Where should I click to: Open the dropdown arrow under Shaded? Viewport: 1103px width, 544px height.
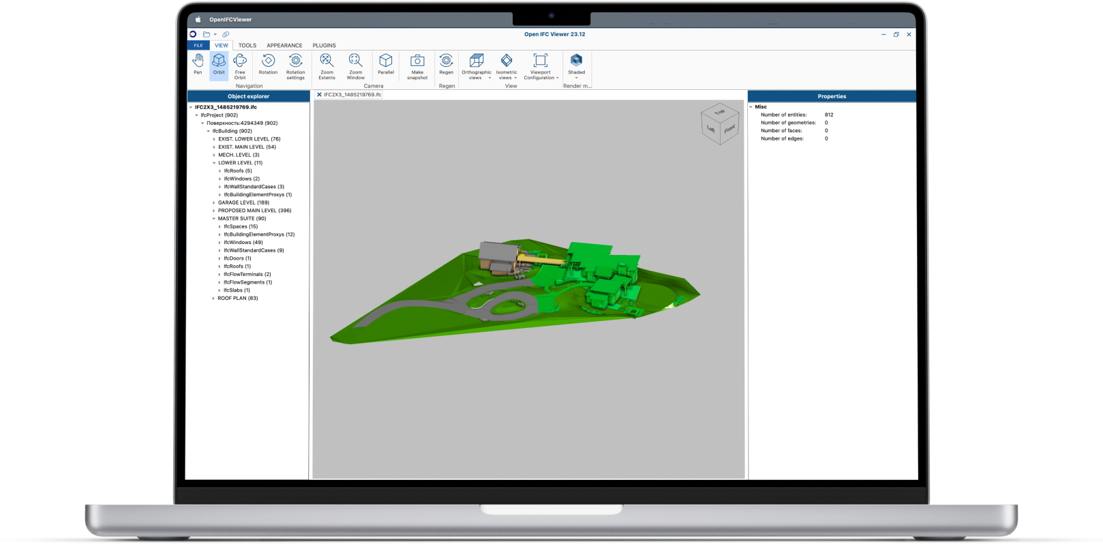tap(577, 78)
